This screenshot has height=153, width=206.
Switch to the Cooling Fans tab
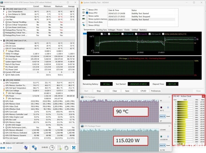point(101,30)
